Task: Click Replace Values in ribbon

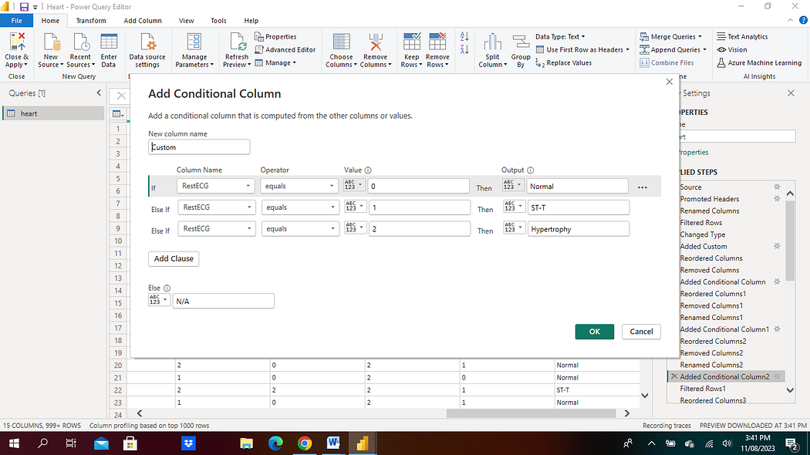Action: (x=564, y=63)
